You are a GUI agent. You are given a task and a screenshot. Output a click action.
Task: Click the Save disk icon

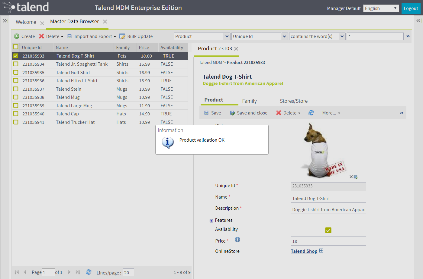click(206, 113)
